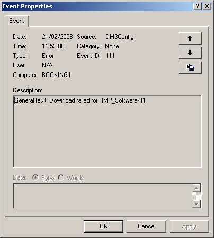Confirm with the OK button
This screenshot has height=238, width=214.
pos(103,226)
